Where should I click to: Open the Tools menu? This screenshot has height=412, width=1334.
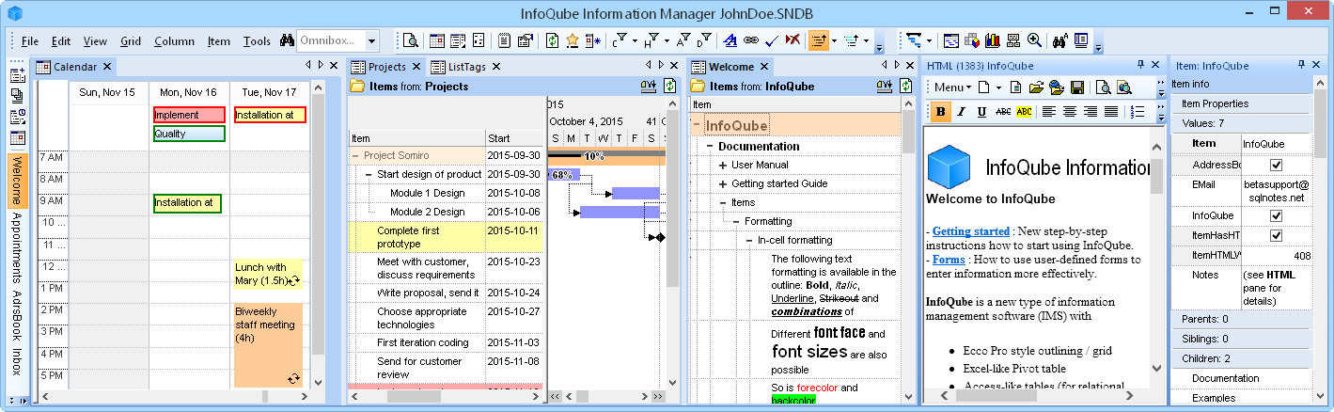(257, 41)
